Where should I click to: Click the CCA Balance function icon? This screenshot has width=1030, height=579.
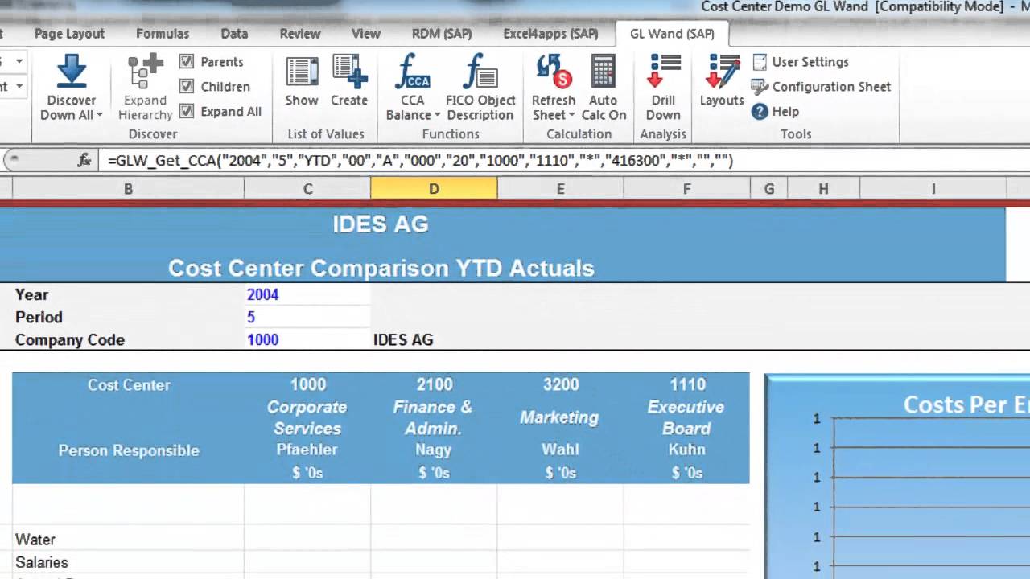pos(412,71)
